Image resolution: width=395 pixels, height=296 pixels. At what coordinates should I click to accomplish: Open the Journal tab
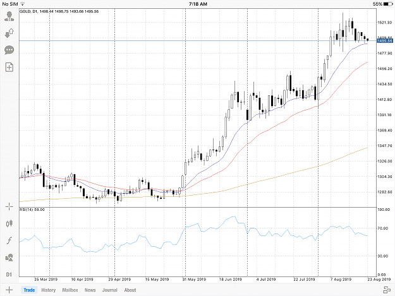pos(110,290)
